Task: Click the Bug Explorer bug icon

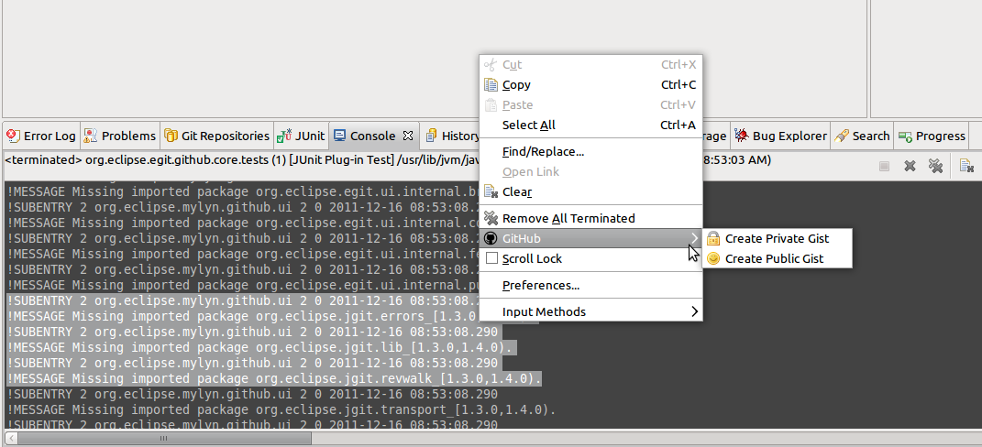Action: coord(742,136)
